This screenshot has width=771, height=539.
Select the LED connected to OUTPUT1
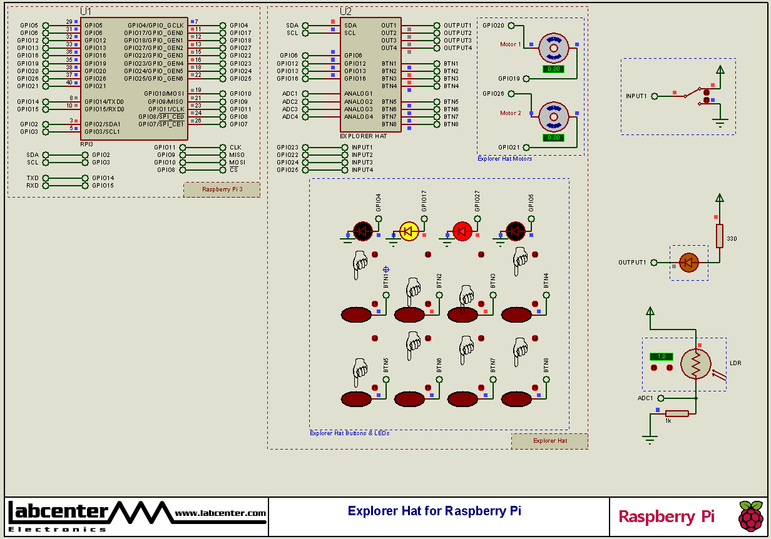(688, 263)
